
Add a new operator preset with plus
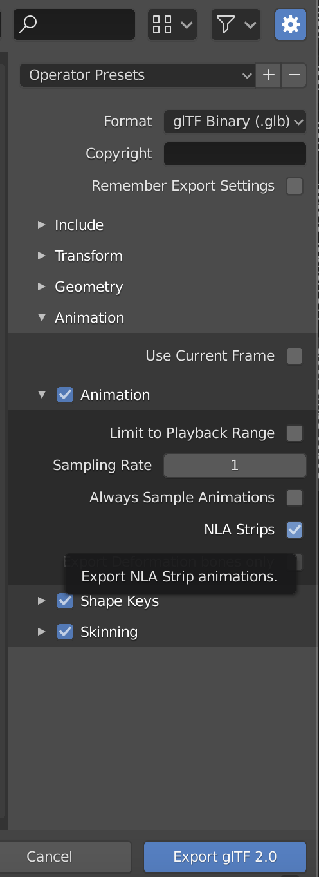[x=268, y=75]
